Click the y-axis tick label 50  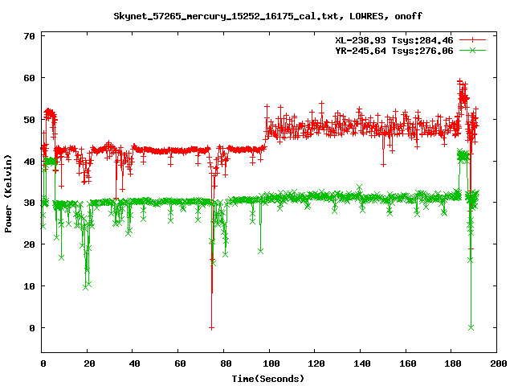click(x=30, y=120)
